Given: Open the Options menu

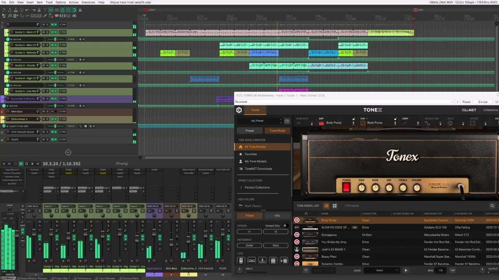Looking at the screenshot, I should 60,2.
